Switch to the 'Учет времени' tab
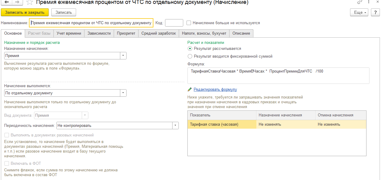The width and height of the screenshot is (382, 180). (x=69, y=33)
